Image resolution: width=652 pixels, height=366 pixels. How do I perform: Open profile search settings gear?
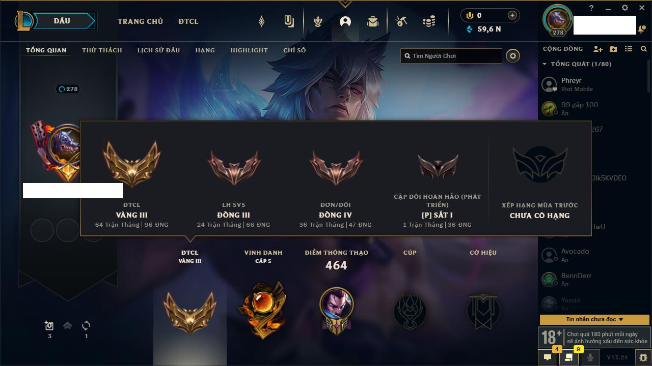click(513, 56)
